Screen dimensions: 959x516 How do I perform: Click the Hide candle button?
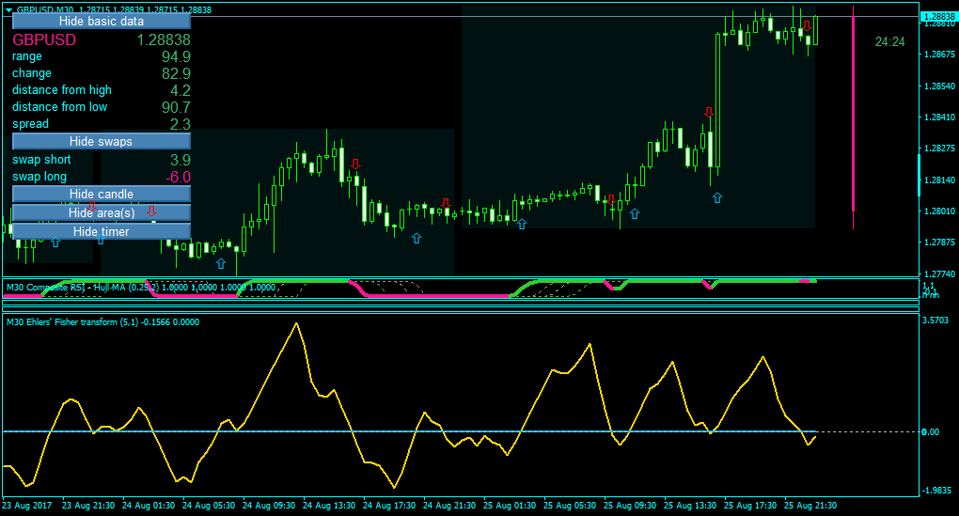[x=102, y=194]
